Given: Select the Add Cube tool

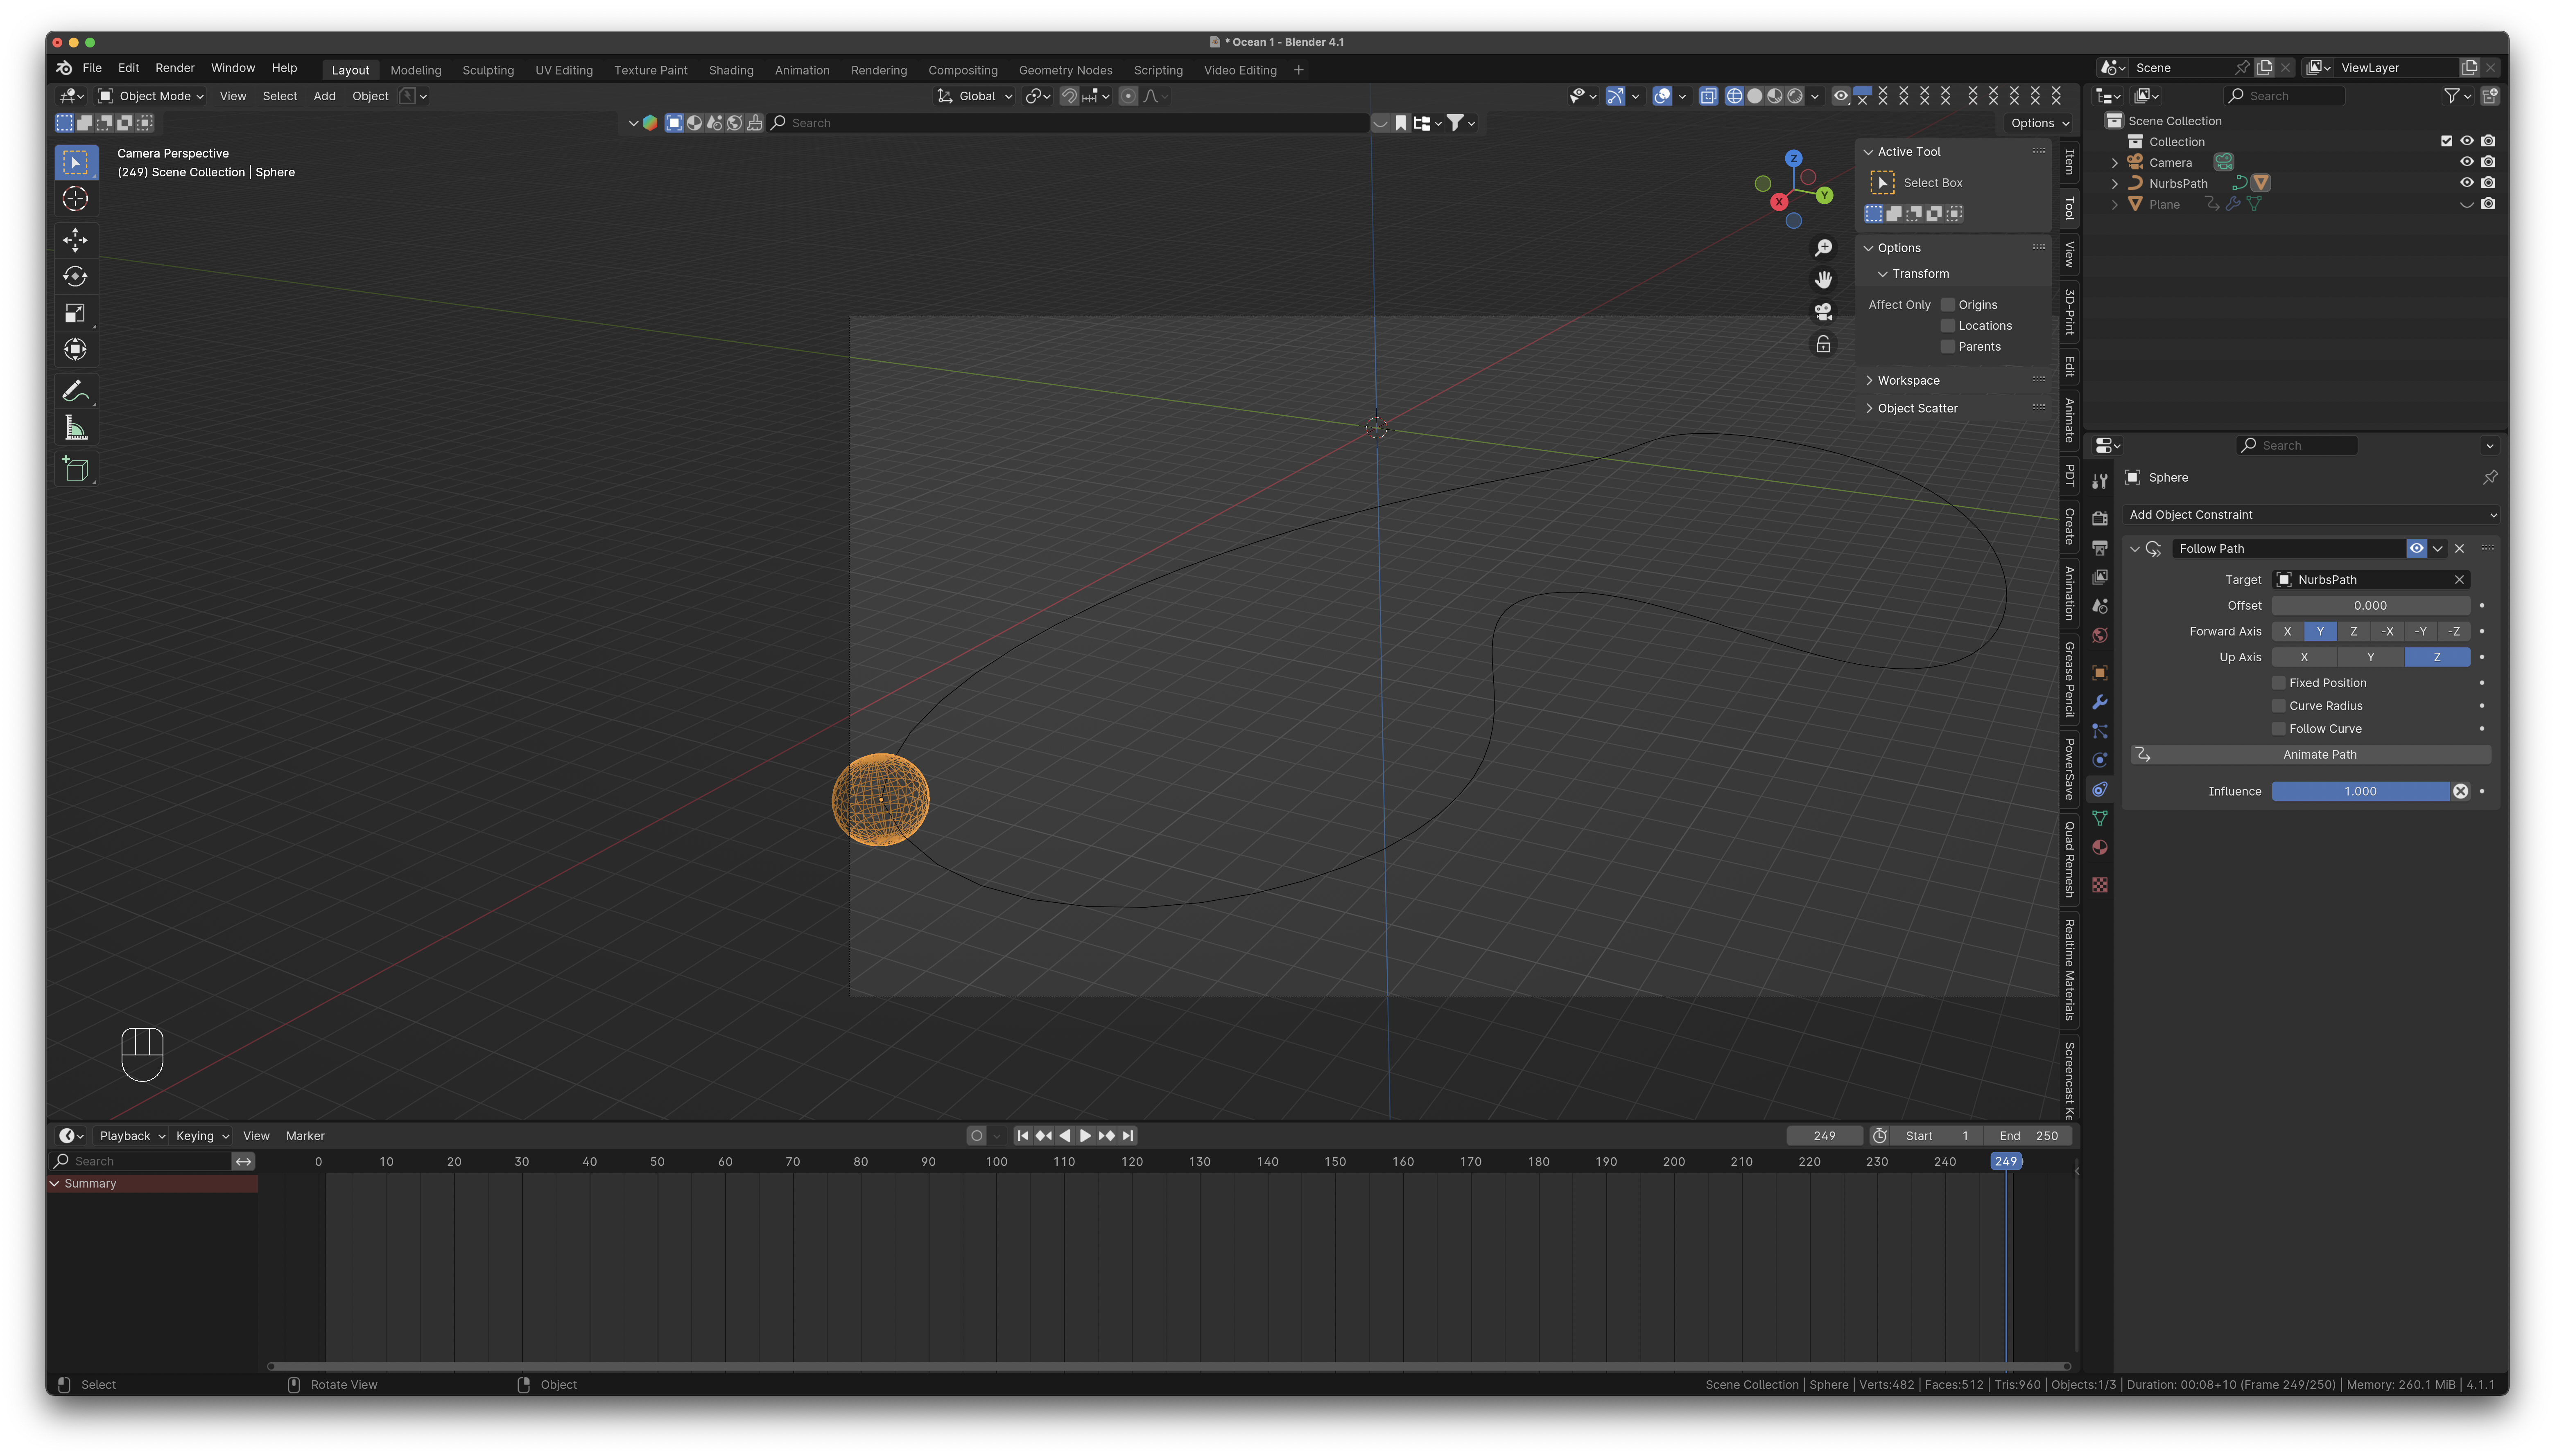Looking at the screenshot, I should tap(75, 469).
